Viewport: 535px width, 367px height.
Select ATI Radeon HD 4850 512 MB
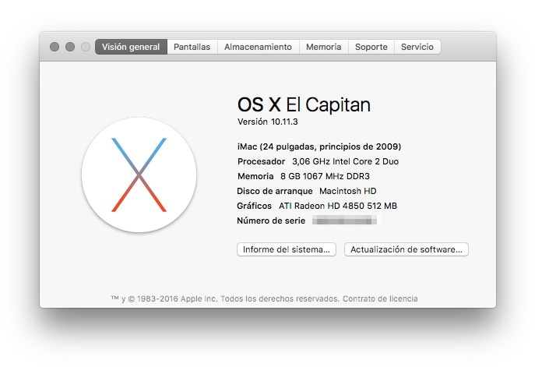338,206
